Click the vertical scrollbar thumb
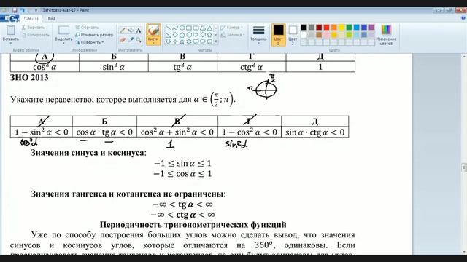The image size is (467, 262). (464, 167)
